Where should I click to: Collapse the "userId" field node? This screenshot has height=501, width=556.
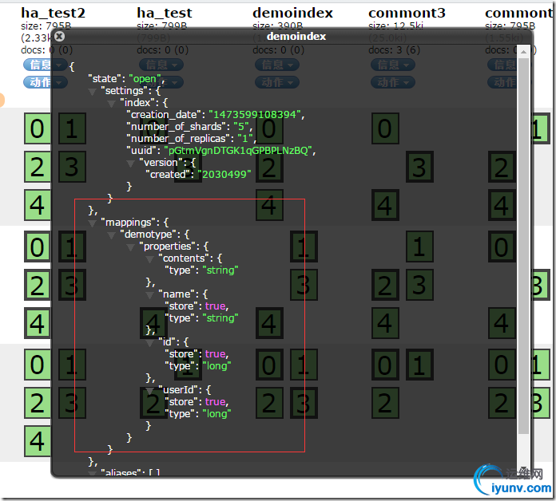pos(149,391)
